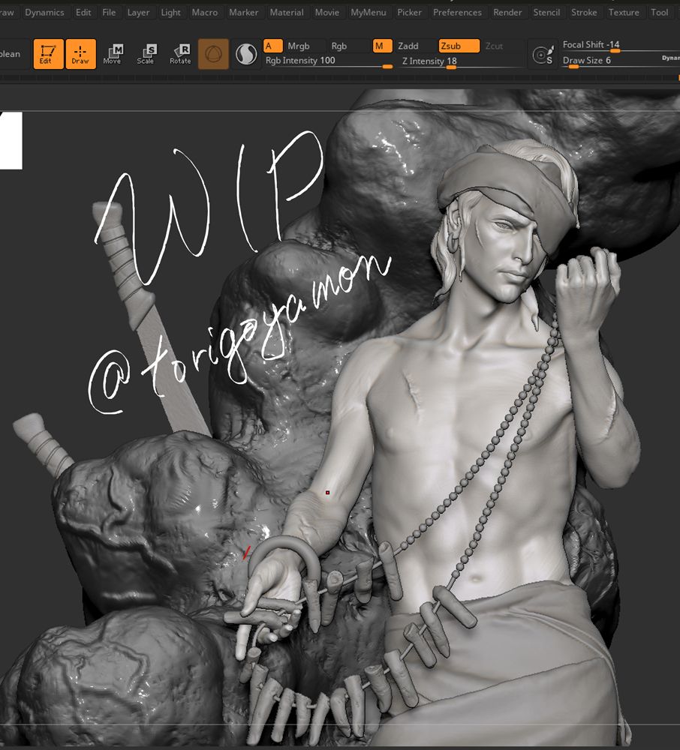Open the Preferences menu
The height and width of the screenshot is (750, 680).
click(458, 12)
